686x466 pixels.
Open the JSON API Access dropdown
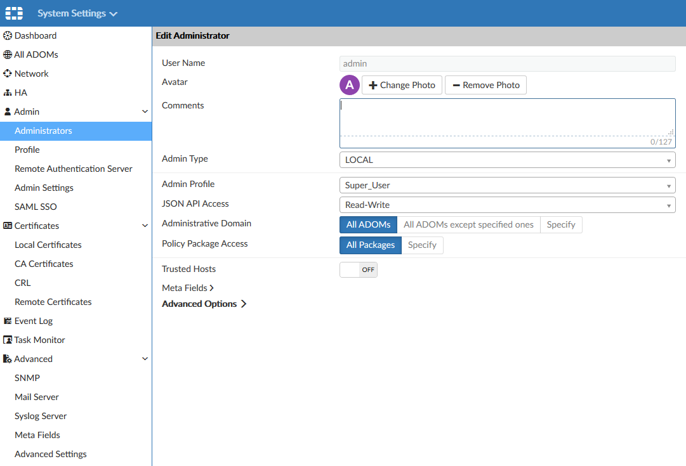pyautogui.click(x=507, y=205)
